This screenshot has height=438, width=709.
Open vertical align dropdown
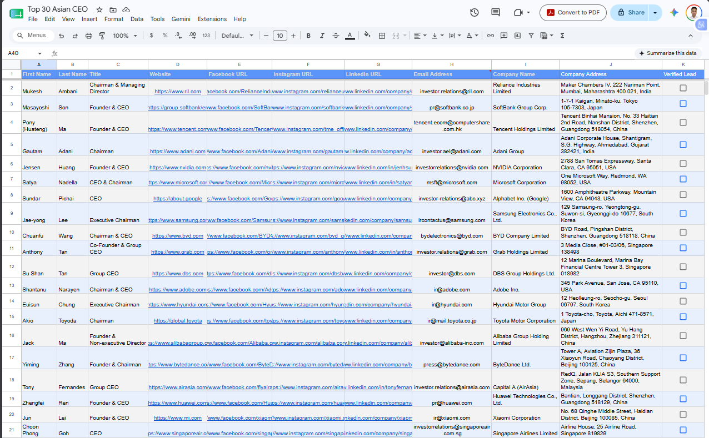pyautogui.click(x=437, y=36)
